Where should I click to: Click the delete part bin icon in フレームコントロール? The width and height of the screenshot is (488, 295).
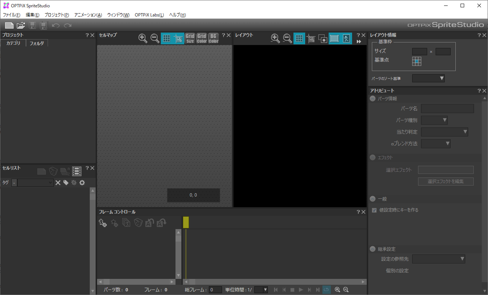click(138, 223)
